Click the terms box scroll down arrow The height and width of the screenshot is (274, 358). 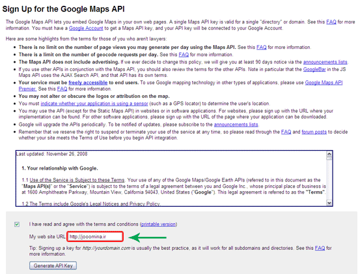(329, 203)
